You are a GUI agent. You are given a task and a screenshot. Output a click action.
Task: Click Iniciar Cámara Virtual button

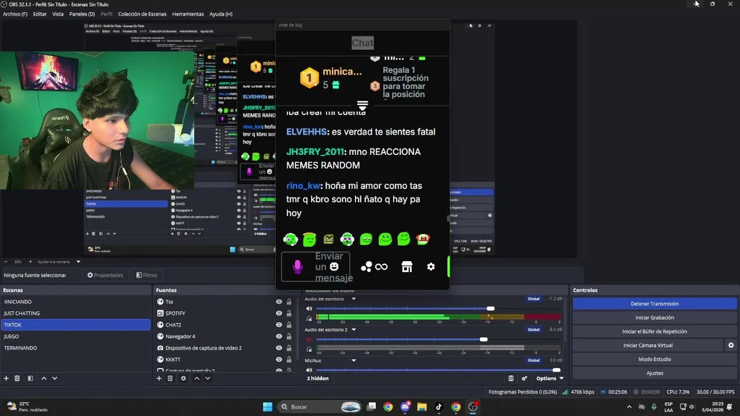648,346
